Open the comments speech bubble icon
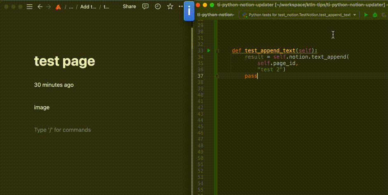The height and width of the screenshot is (195, 388). (x=145, y=7)
